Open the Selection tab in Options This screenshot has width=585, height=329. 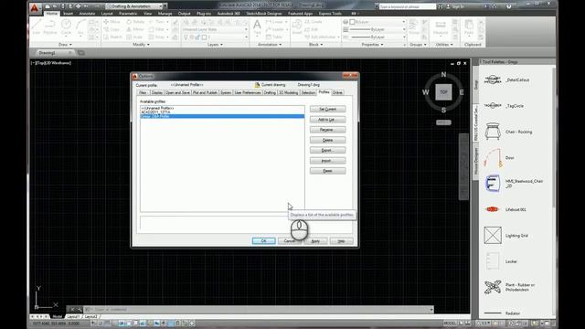coord(308,92)
